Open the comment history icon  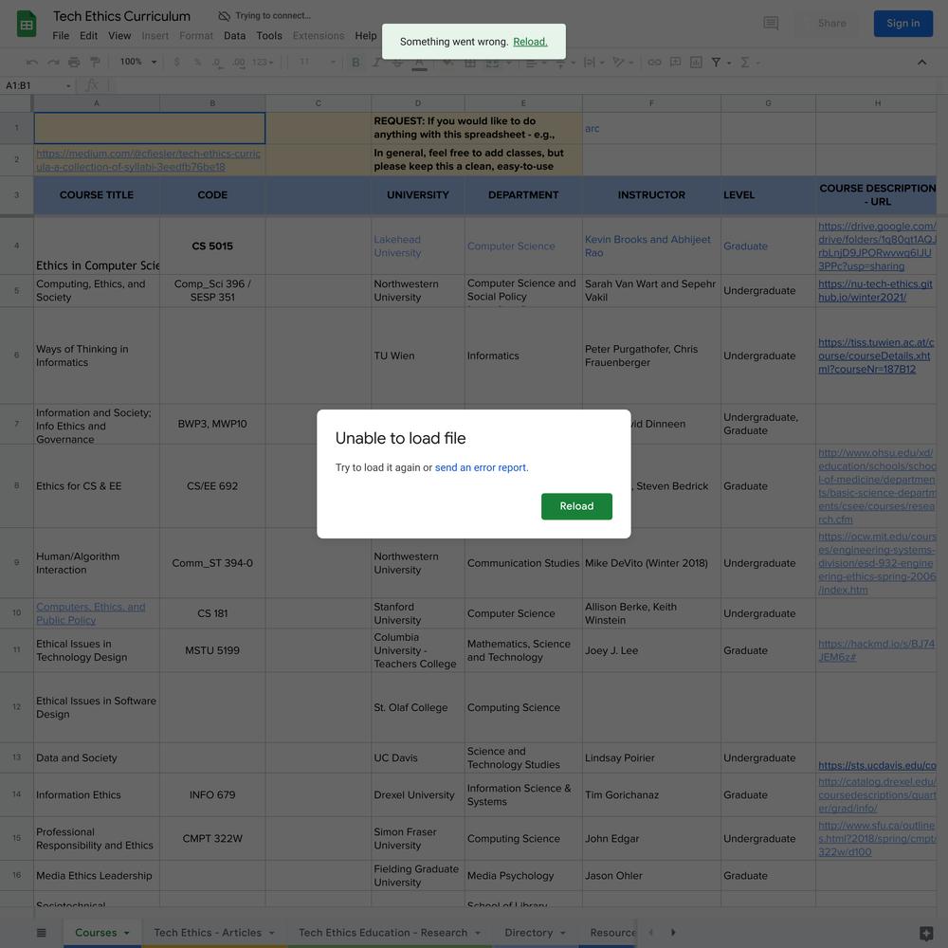(x=770, y=24)
